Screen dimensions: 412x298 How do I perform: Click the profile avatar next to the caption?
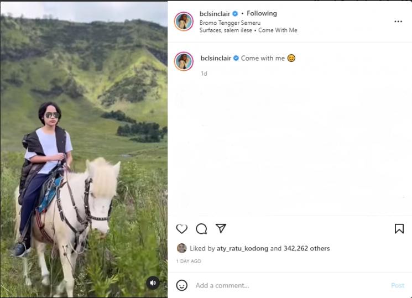coord(184,61)
